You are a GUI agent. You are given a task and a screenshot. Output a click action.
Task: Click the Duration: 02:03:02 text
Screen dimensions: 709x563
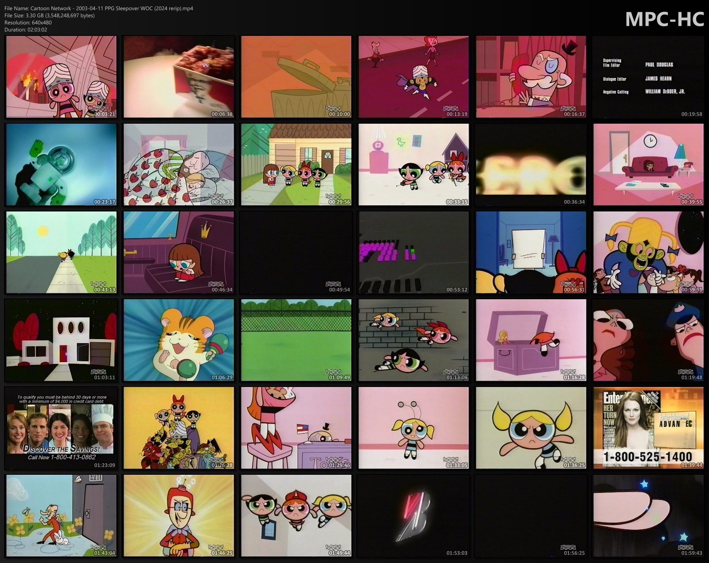tap(26, 30)
